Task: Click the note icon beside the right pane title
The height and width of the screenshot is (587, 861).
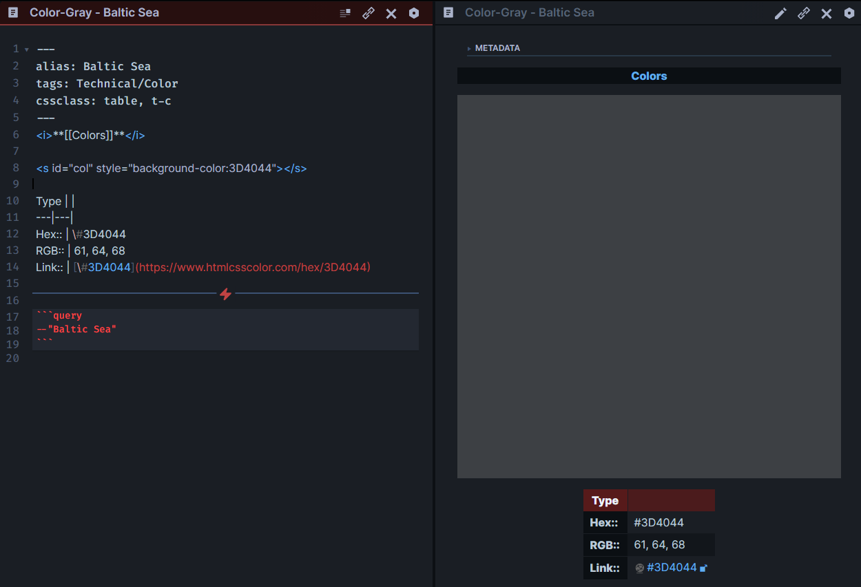Action: pos(448,12)
